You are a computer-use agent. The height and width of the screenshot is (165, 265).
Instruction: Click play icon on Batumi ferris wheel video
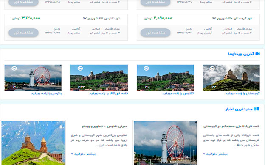(x=14, y=69)
